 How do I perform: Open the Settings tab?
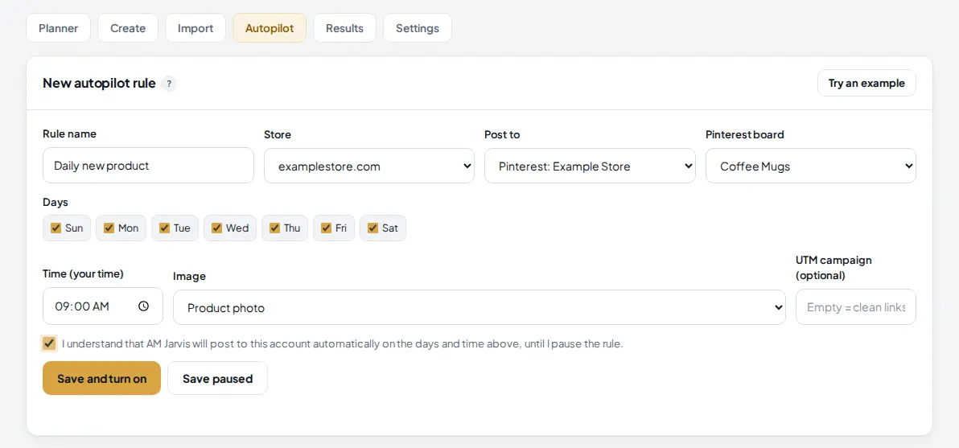(x=418, y=28)
